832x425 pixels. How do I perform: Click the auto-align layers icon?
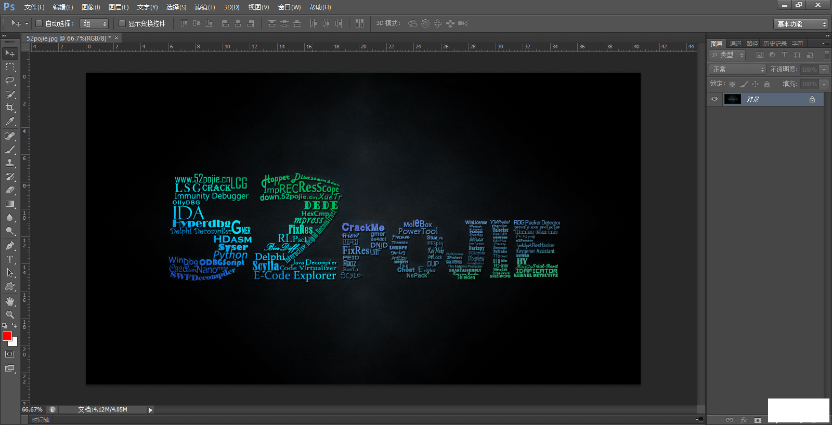(x=359, y=23)
